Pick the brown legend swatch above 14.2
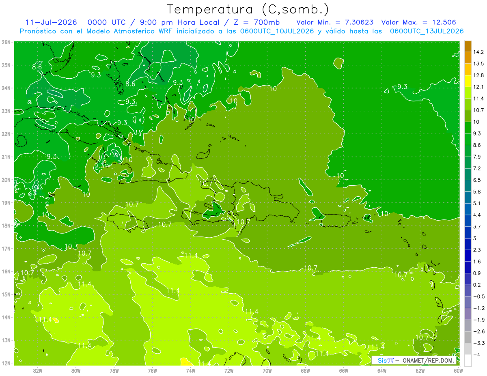 (468, 46)
